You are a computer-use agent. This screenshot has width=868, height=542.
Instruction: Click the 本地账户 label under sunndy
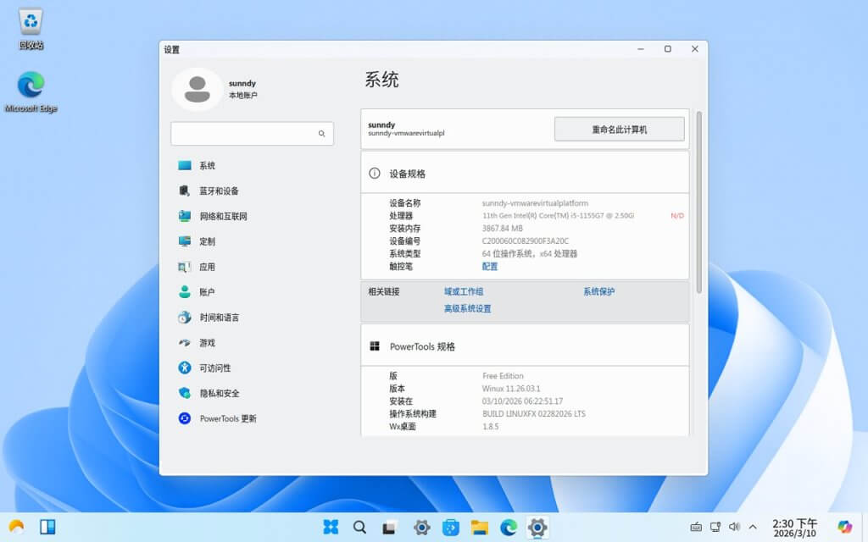(243, 95)
